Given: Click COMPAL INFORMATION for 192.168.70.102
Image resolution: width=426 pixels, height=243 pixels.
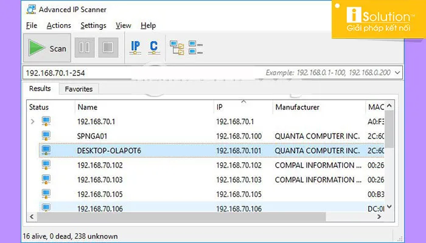Looking at the screenshot, I should click(x=318, y=165).
